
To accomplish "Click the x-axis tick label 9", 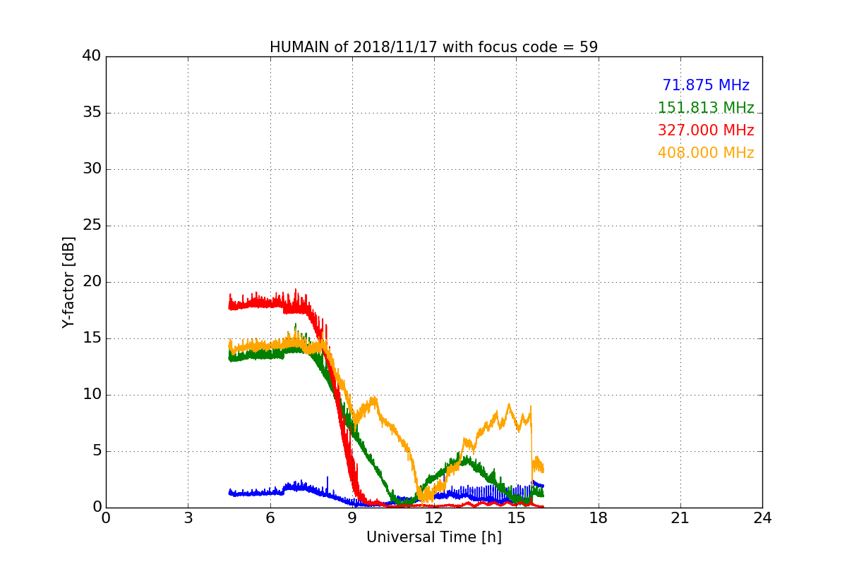I will (x=352, y=518).
